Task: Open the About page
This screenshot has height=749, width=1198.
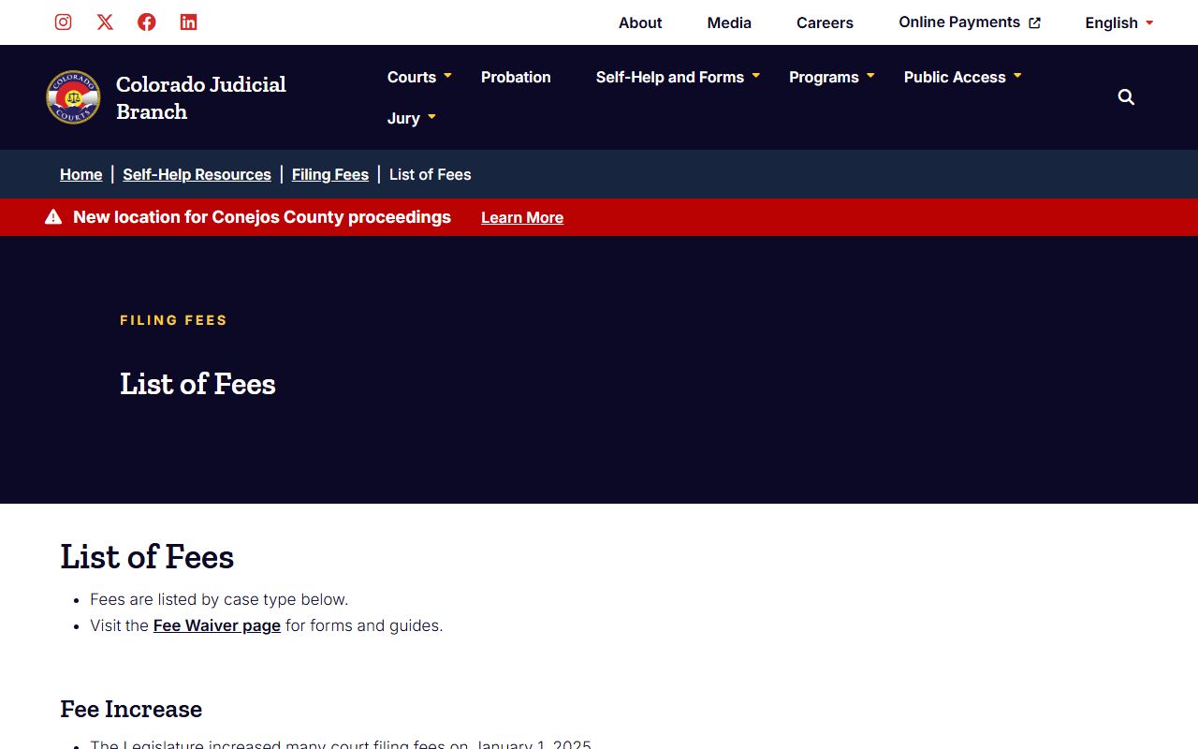Action: click(x=640, y=22)
